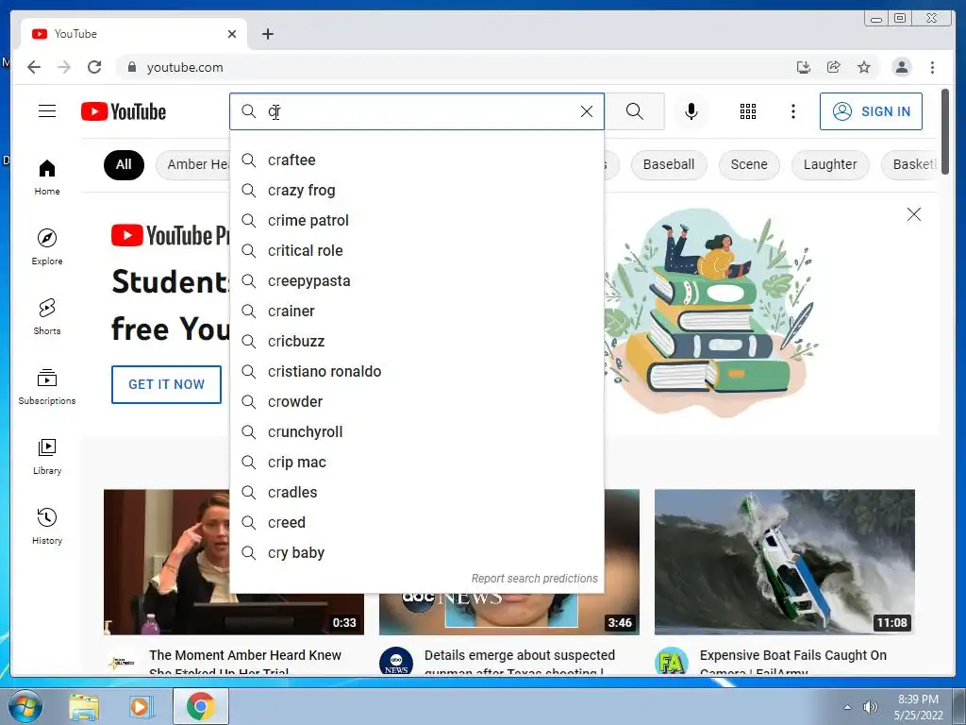
Task: Choose the creed suggestion
Action: coord(416,522)
